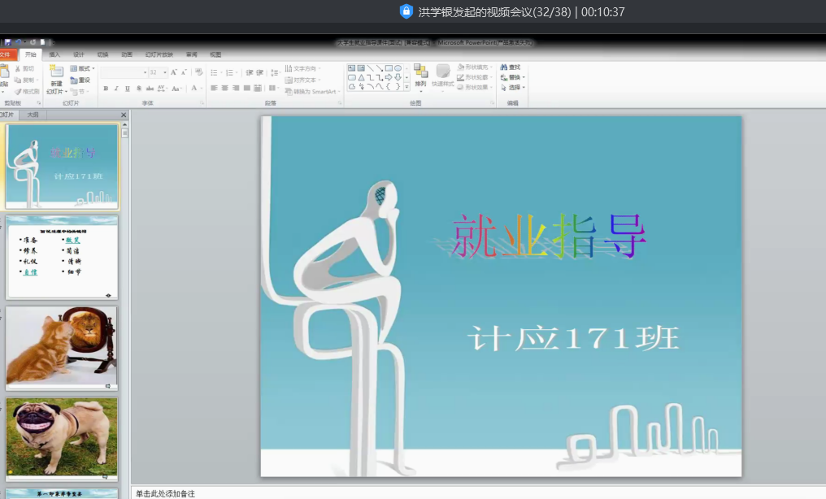Click the Arrange (排列) icon
826x499 pixels.
pos(420,73)
